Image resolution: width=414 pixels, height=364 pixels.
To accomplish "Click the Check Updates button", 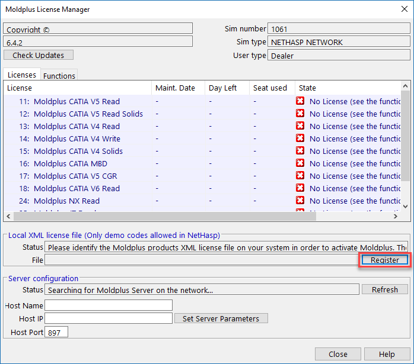I will click(39, 55).
